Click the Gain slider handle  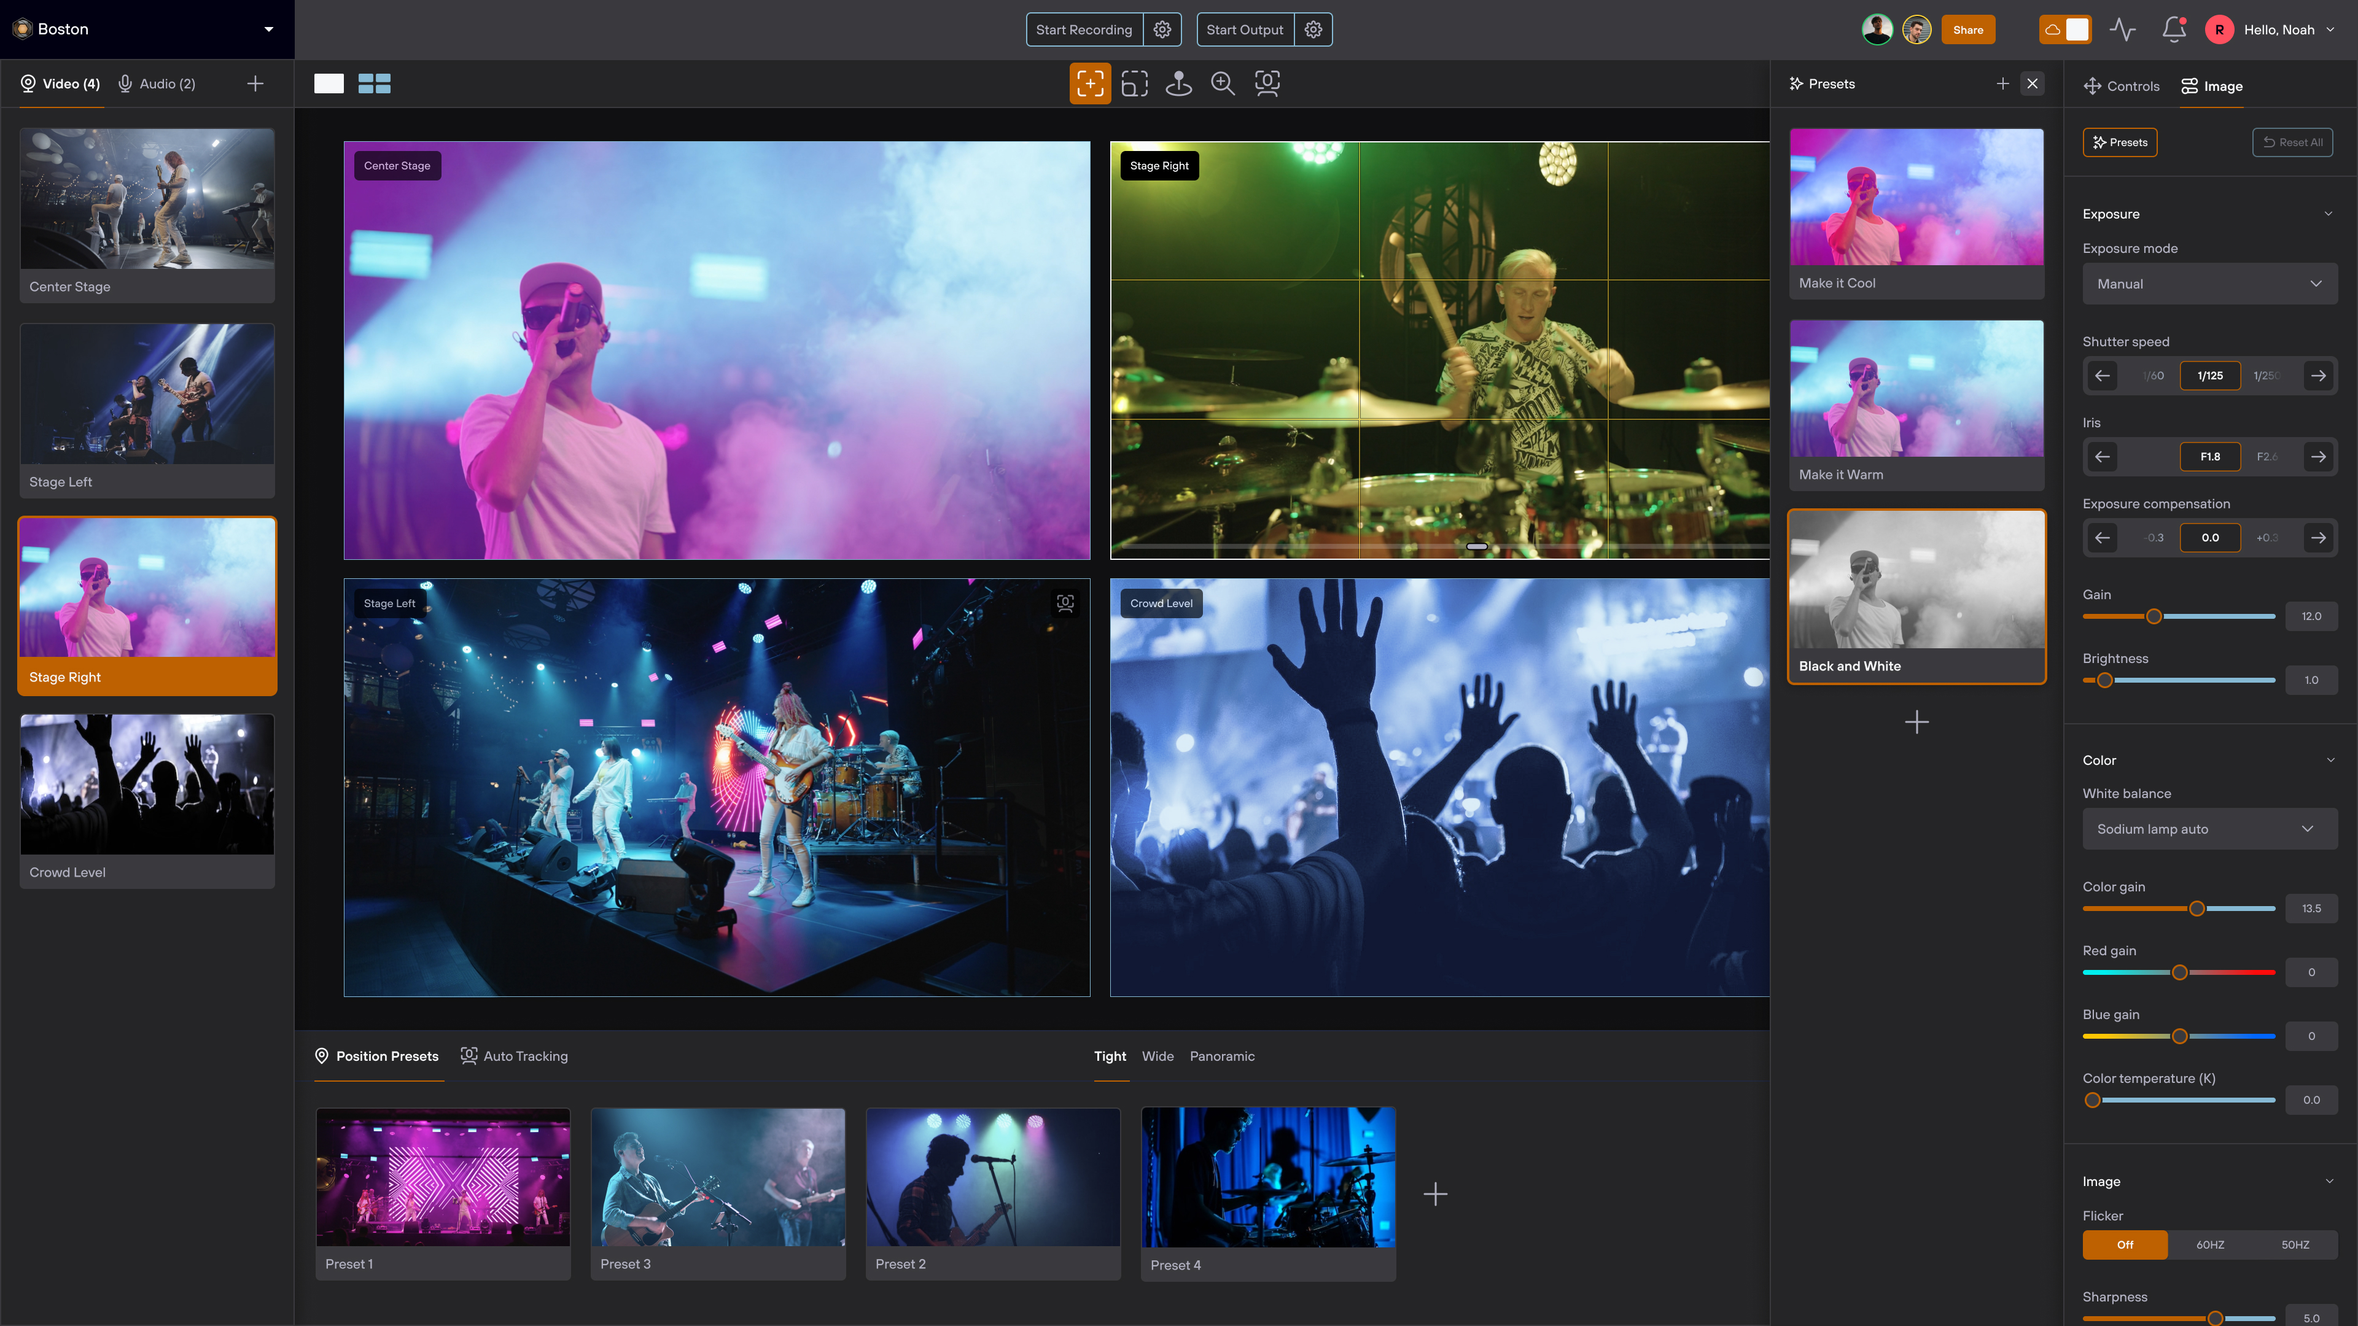point(2154,617)
